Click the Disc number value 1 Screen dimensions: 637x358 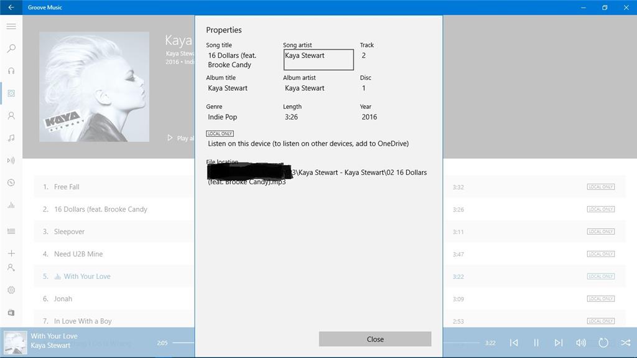click(363, 88)
